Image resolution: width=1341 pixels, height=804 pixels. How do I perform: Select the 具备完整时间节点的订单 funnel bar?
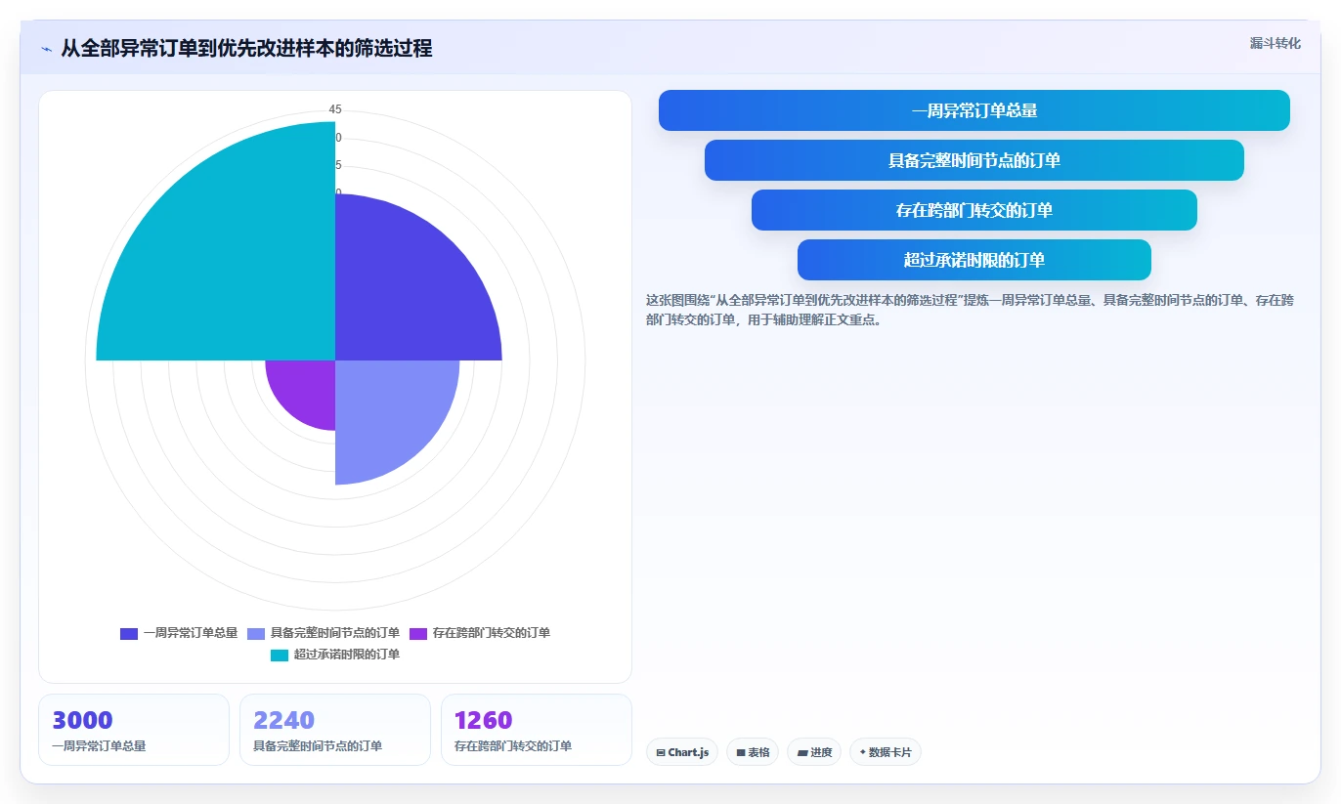[974, 160]
